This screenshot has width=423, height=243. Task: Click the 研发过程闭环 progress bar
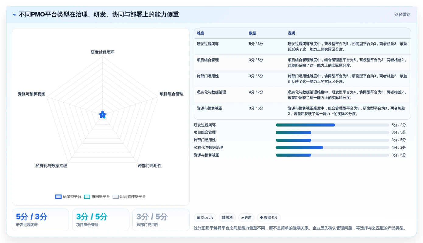pos(332,125)
